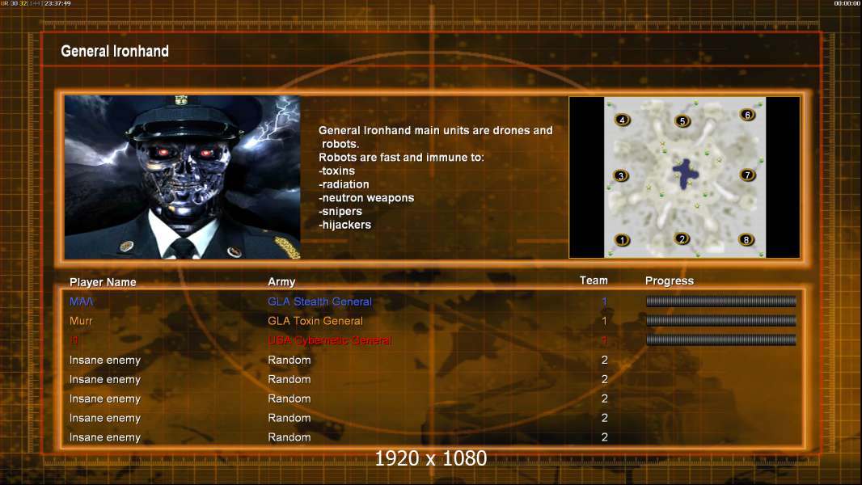Click the Team column header
The image size is (862, 485).
pos(594,280)
